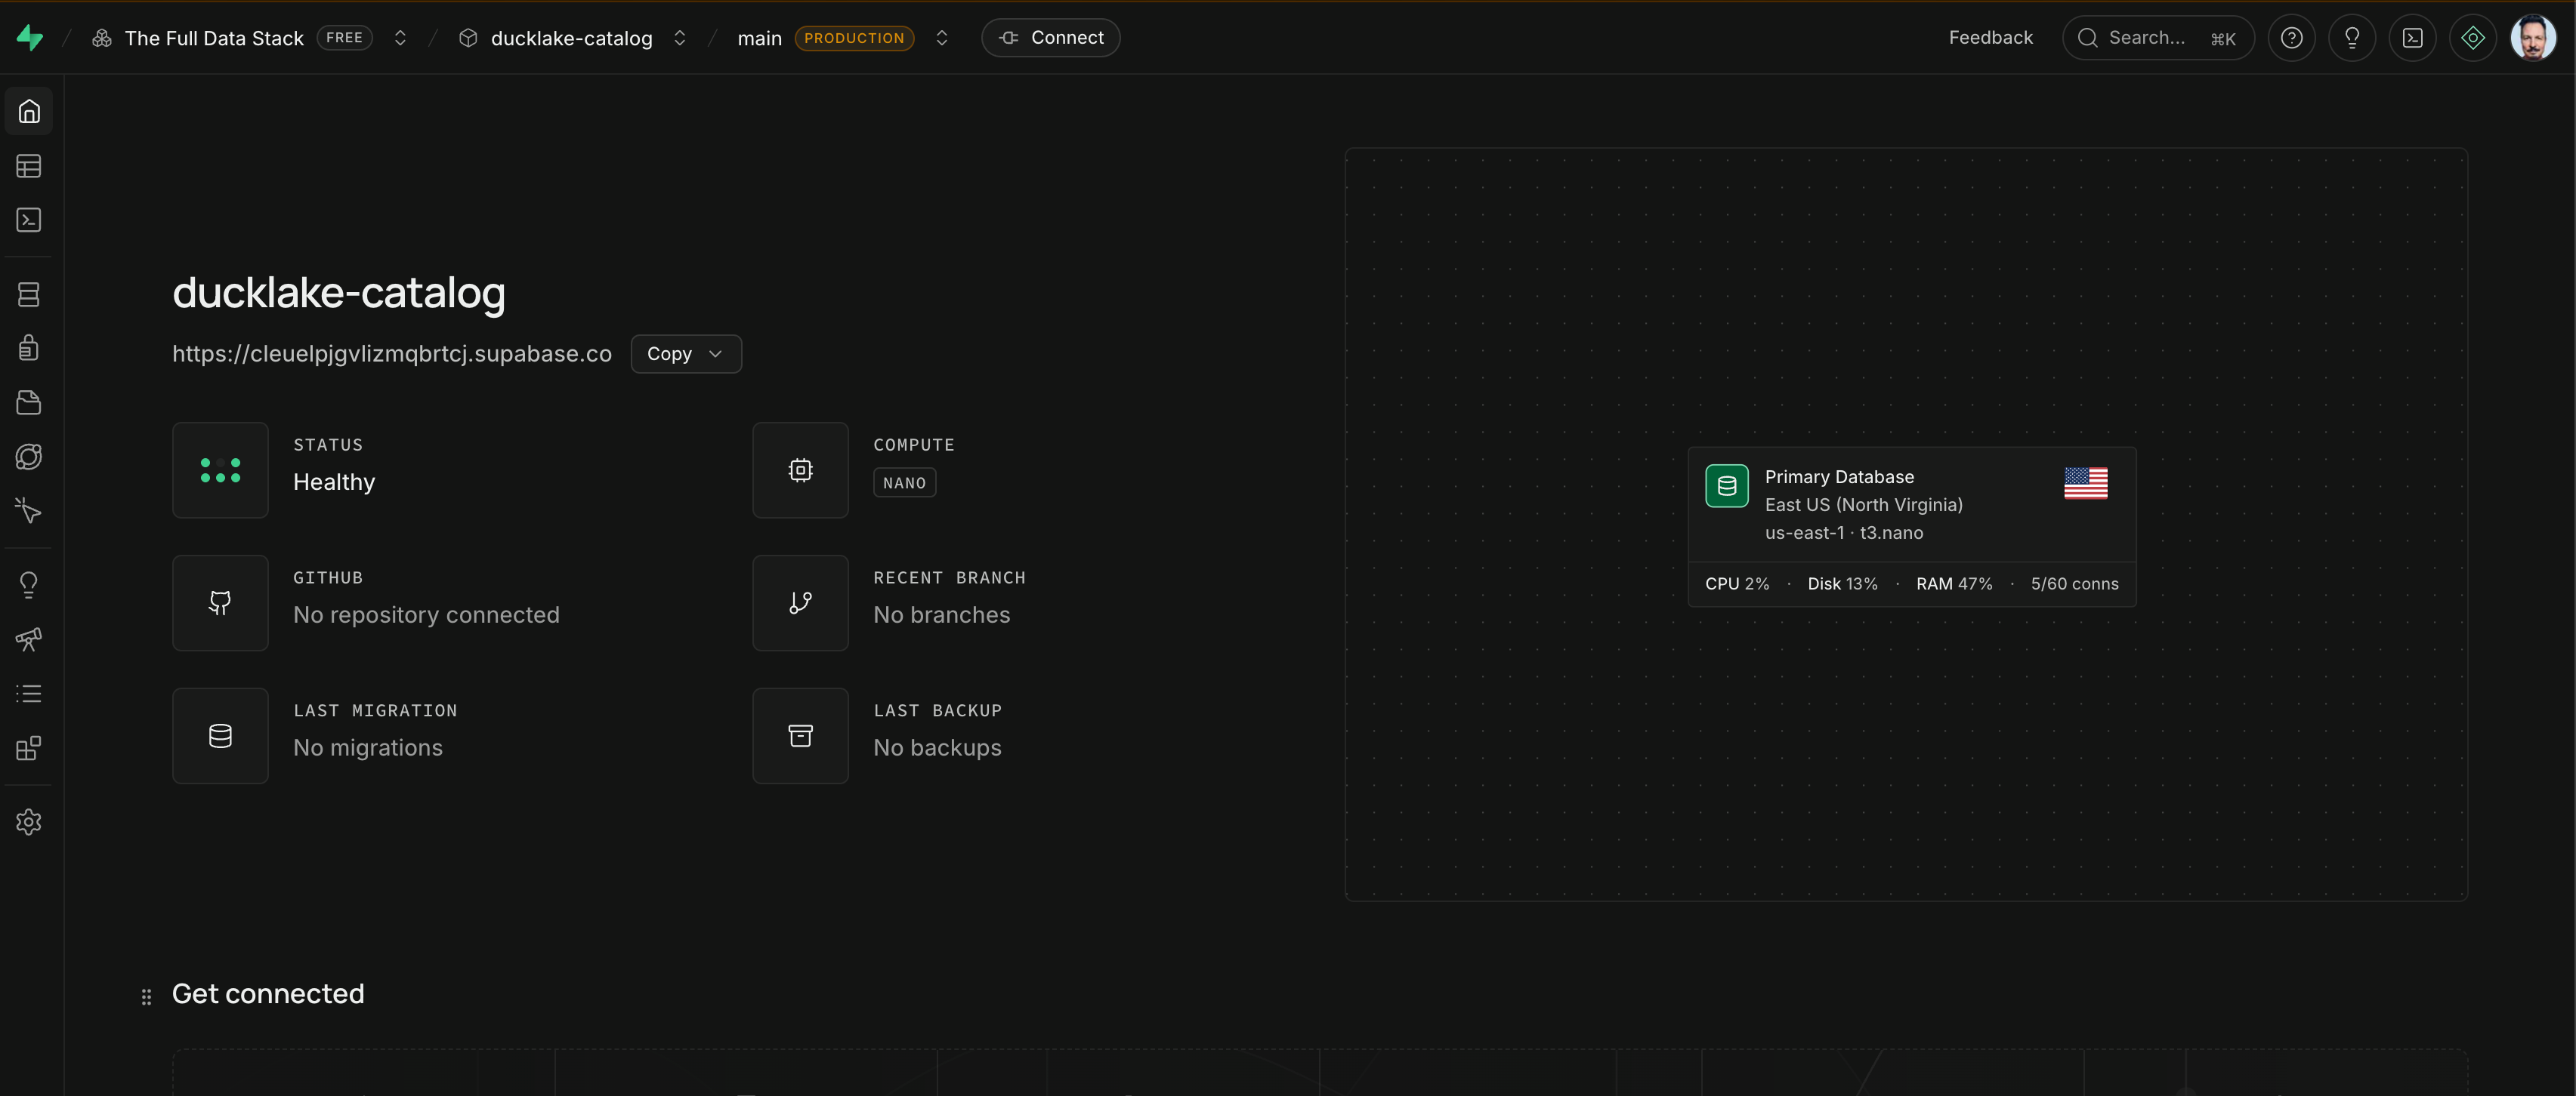Click the RAM 47% metric
Viewport: 2576px width, 1096px height.
pos(1954,583)
